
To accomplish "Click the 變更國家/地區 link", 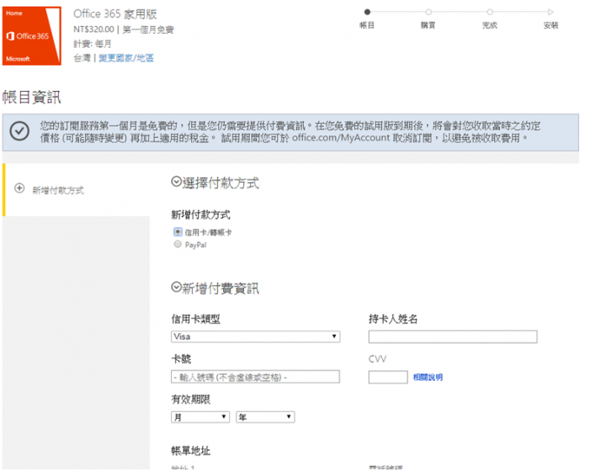I will click(126, 58).
